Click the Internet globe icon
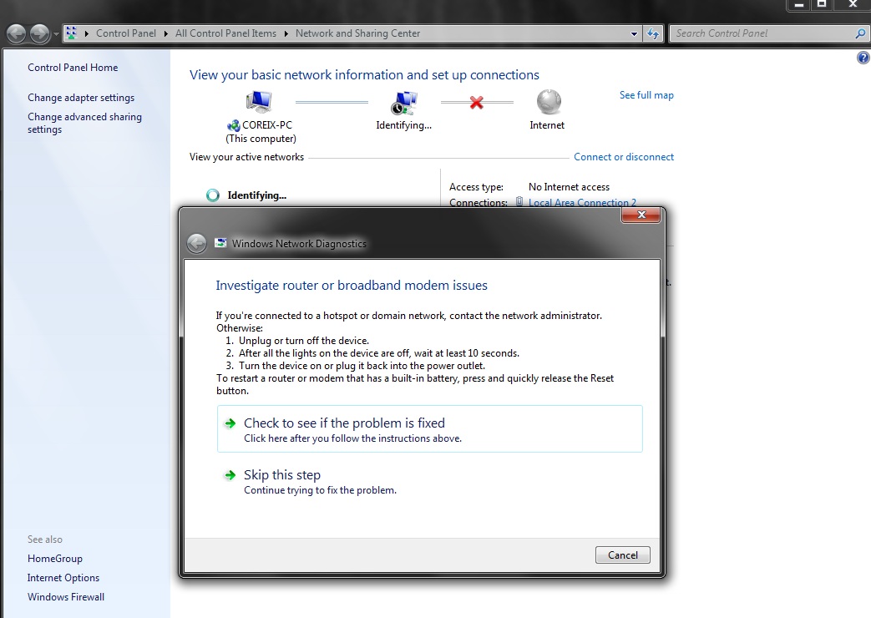Viewport: 871px width, 618px height. click(549, 102)
